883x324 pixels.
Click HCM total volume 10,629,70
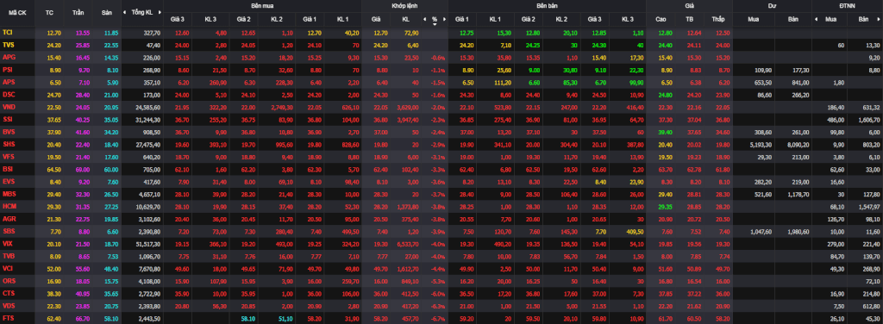[148, 207]
